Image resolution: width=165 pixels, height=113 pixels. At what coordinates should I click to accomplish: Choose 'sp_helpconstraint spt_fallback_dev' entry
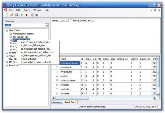pos(38,52)
